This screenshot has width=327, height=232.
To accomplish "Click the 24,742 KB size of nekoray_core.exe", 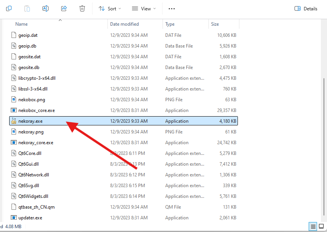I will 227,143.
